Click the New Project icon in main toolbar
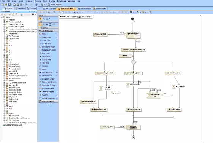This screenshot has width=213, height=145. coord(3,5)
